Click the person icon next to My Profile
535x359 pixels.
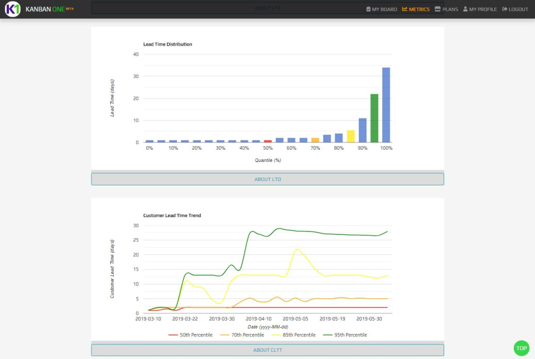pyautogui.click(x=466, y=9)
